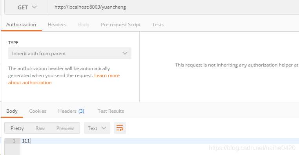Click the TYPE label
This screenshot has width=299, height=155.
click(x=13, y=43)
